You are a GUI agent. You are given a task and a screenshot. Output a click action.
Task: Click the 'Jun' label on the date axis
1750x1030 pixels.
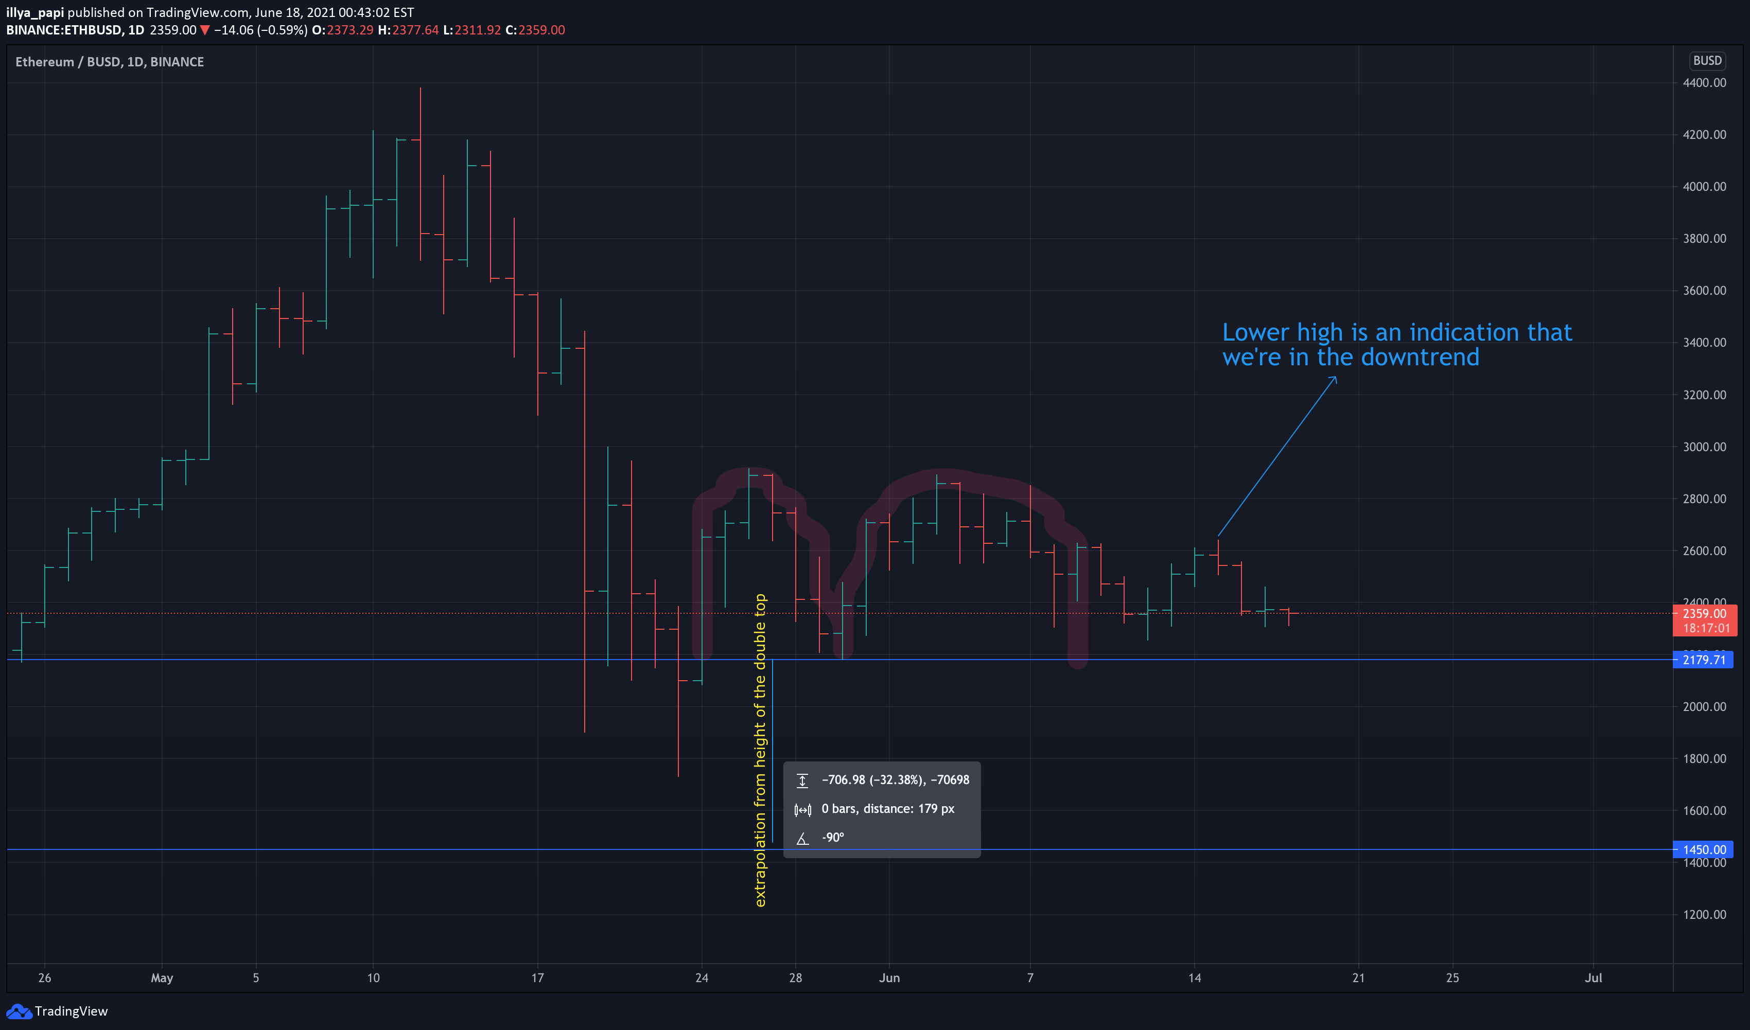point(889,978)
